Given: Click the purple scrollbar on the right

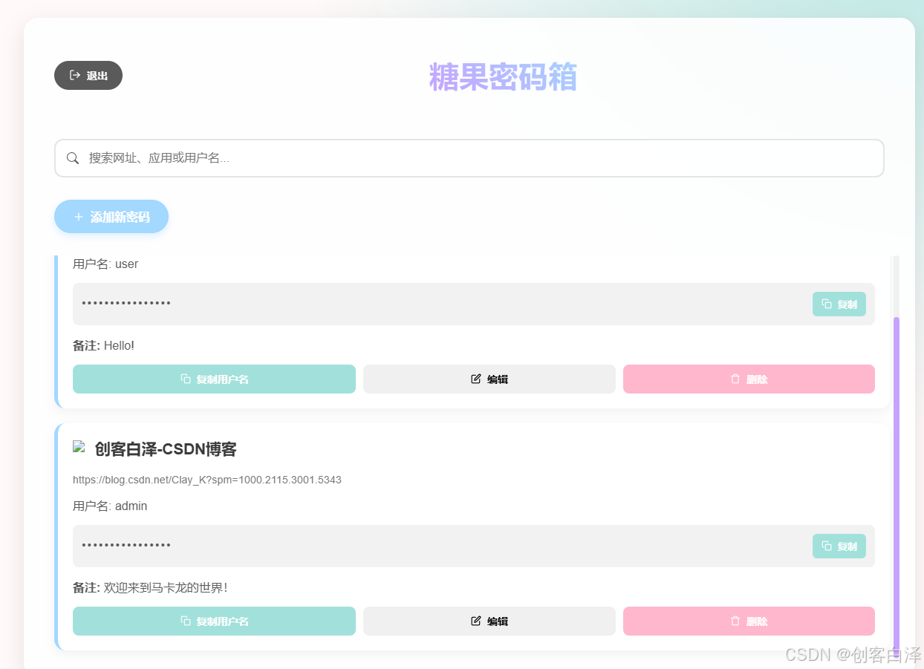Looking at the screenshot, I should click(x=897, y=483).
